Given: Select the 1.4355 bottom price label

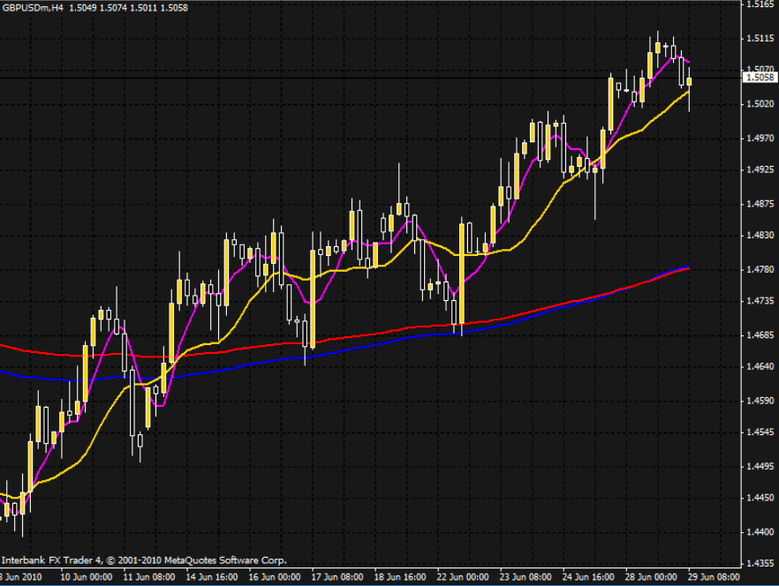Looking at the screenshot, I should (760, 564).
